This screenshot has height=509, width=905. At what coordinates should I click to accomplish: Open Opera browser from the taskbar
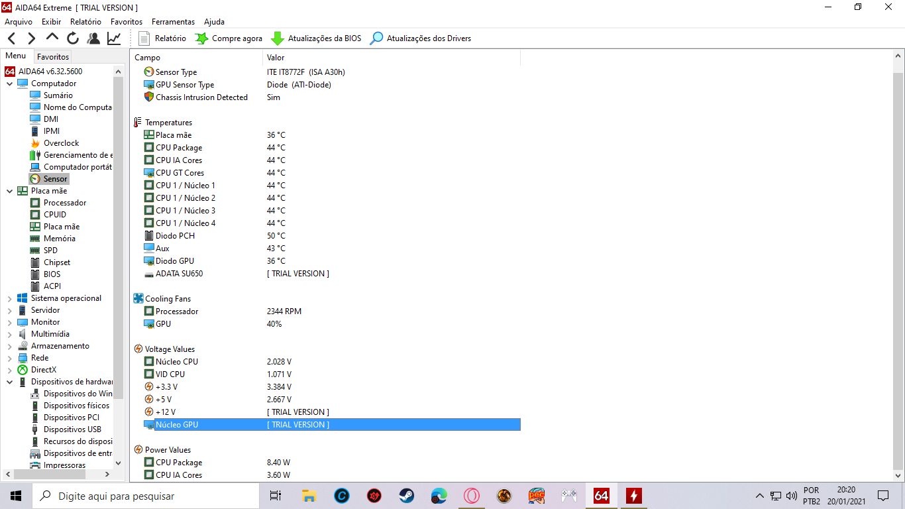click(x=471, y=496)
